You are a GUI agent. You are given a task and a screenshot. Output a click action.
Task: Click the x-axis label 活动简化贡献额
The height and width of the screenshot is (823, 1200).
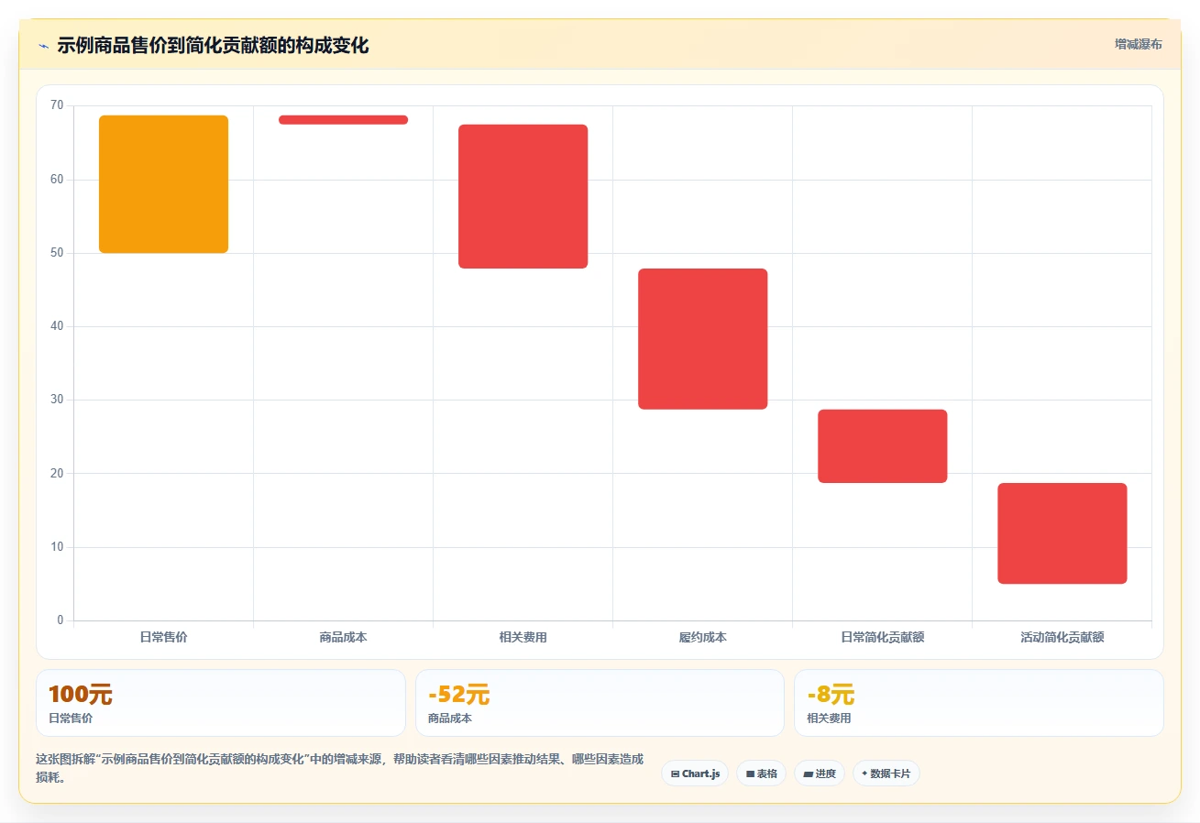pyautogui.click(x=1062, y=637)
